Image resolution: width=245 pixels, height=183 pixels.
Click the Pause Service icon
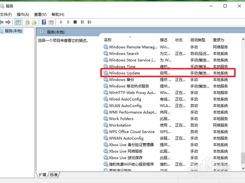[82, 22]
